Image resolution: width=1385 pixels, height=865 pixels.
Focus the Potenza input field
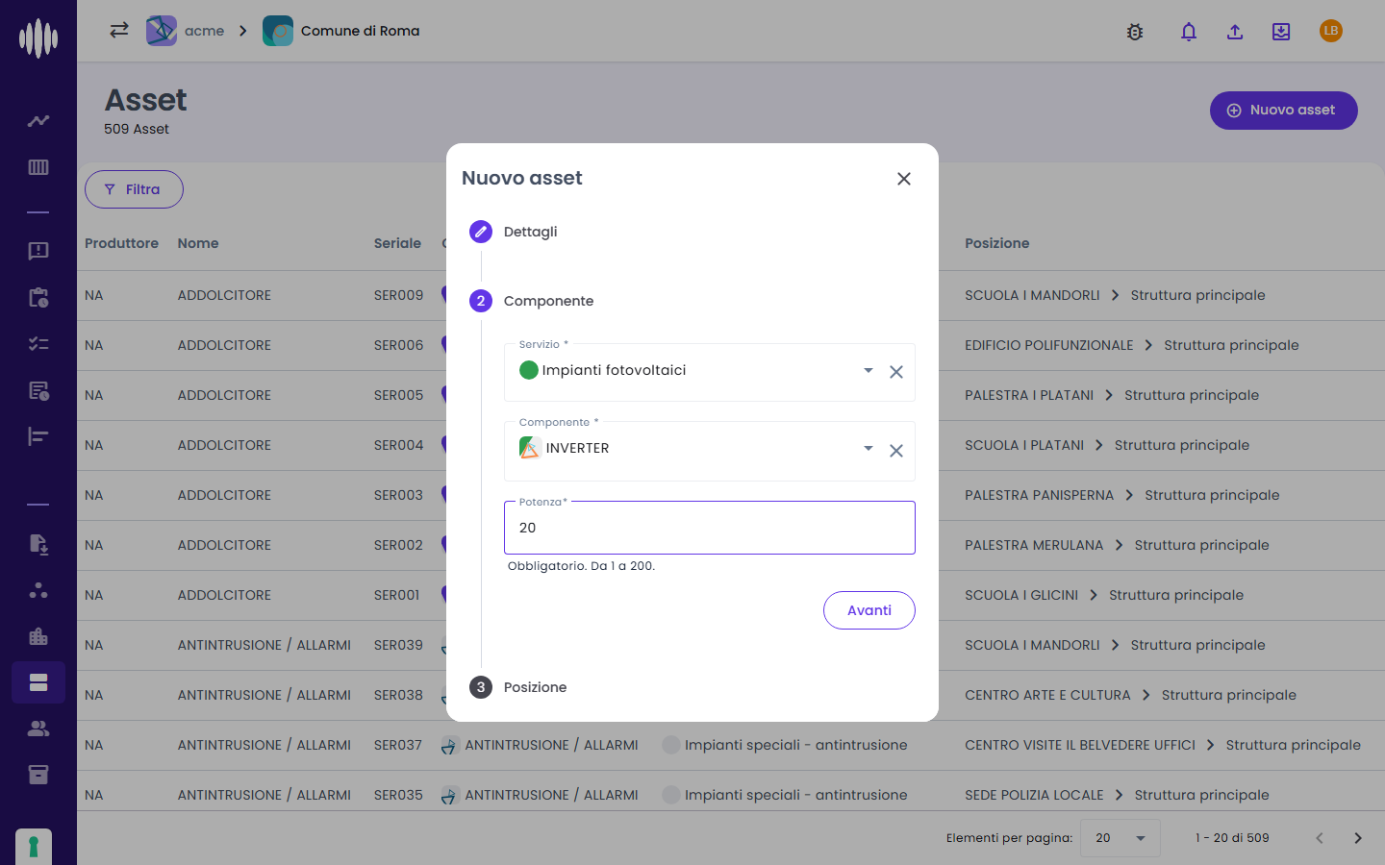pyautogui.click(x=710, y=528)
